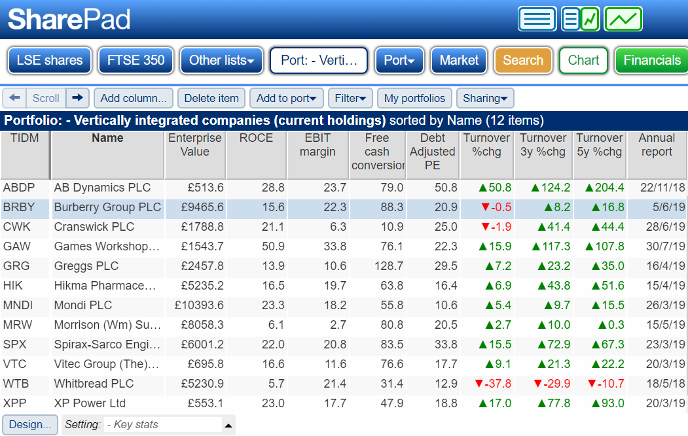Click Morrison's 2.7 EBIT margin value
Image resolution: width=688 pixels, height=436 pixels.
(x=338, y=325)
